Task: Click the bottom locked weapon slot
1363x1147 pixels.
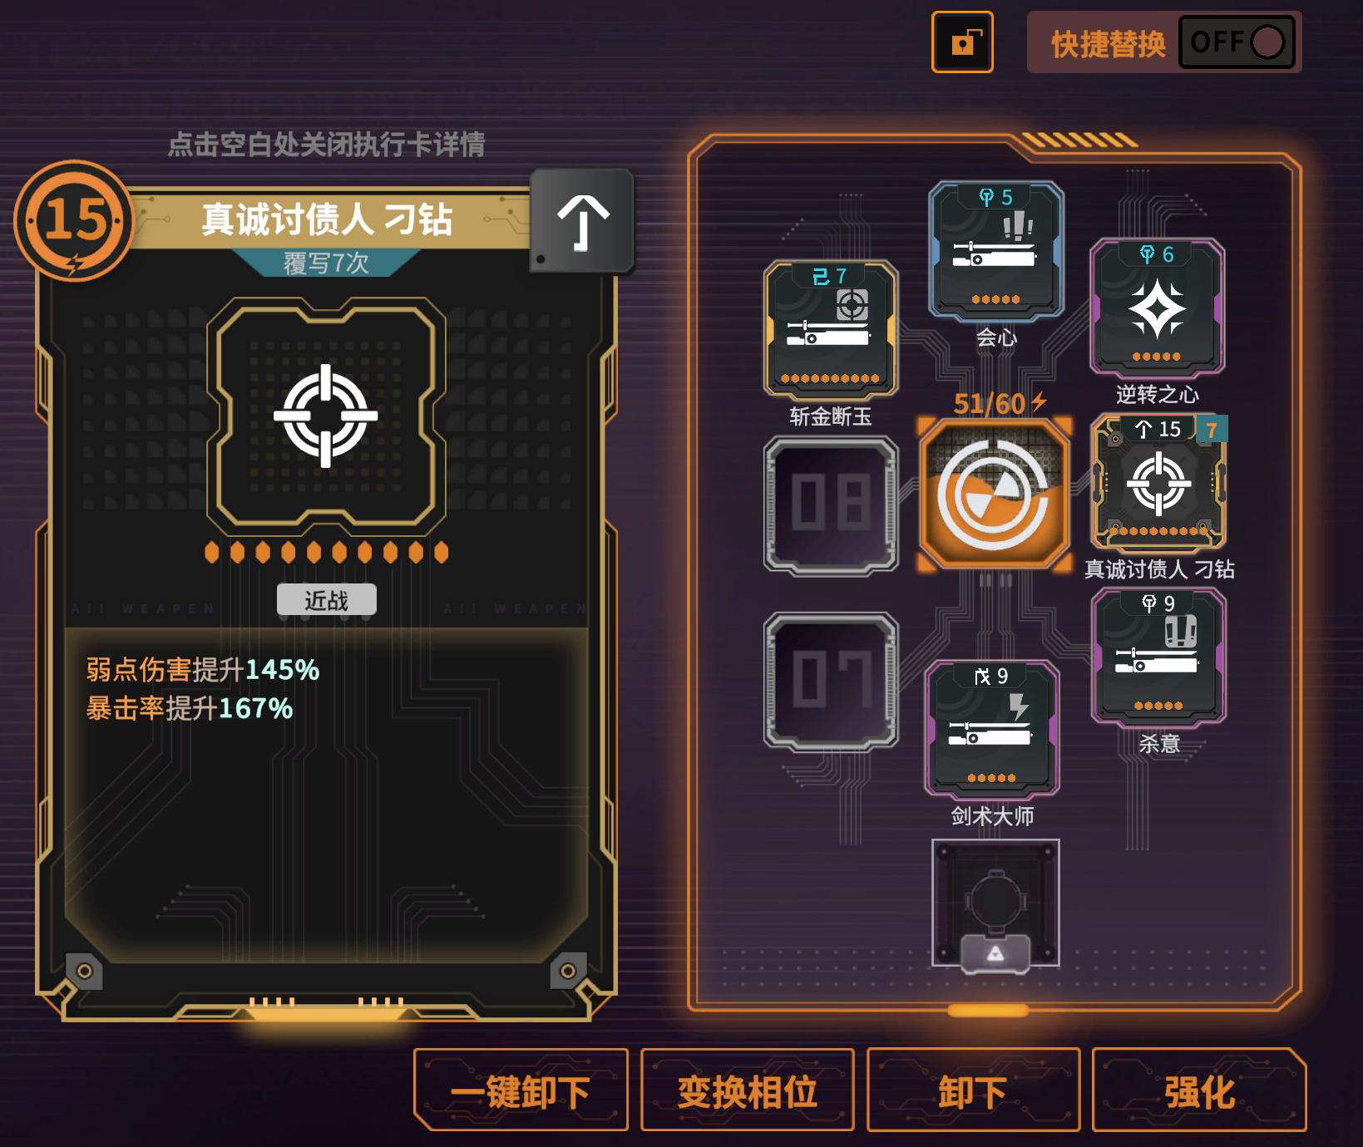Action: (995, 903)
